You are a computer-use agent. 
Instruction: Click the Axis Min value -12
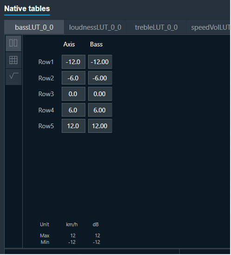click(72, 242)
